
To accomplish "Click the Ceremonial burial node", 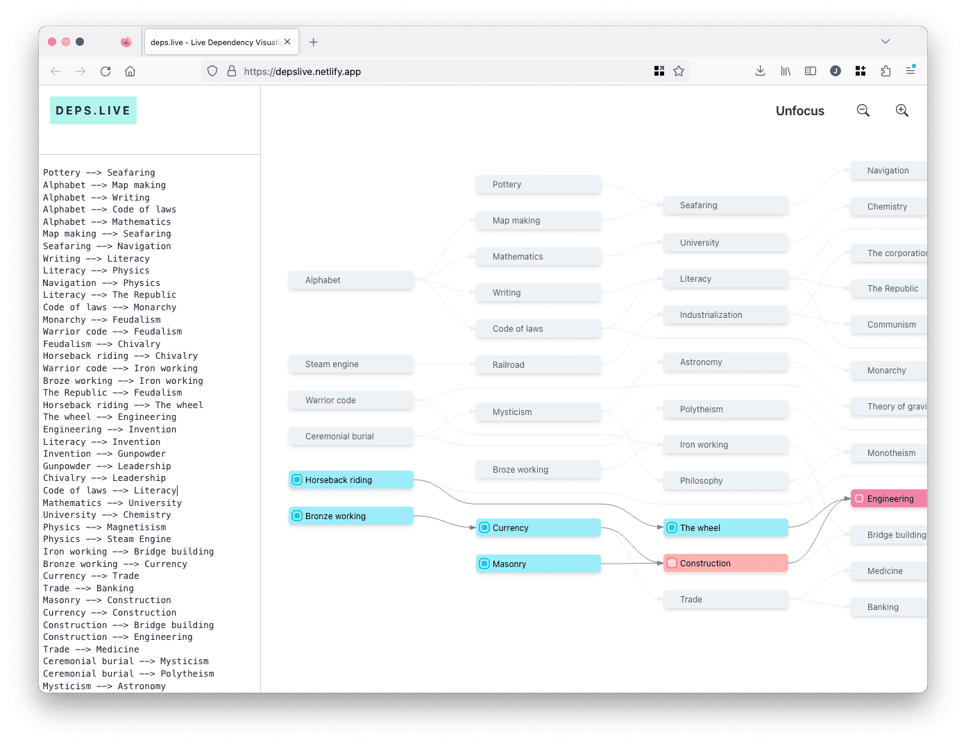I will click(x=351, y=436).
